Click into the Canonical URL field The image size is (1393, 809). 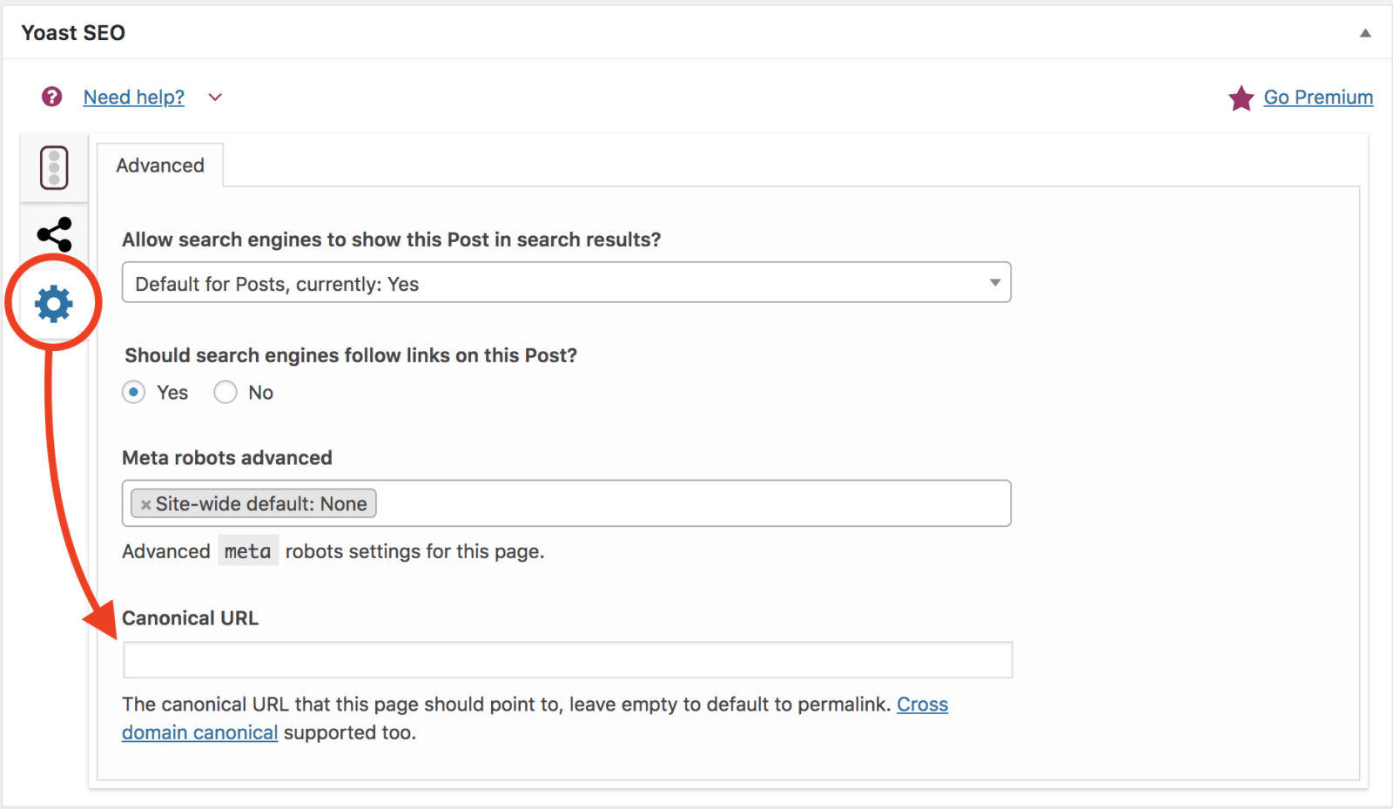[568, 660]
